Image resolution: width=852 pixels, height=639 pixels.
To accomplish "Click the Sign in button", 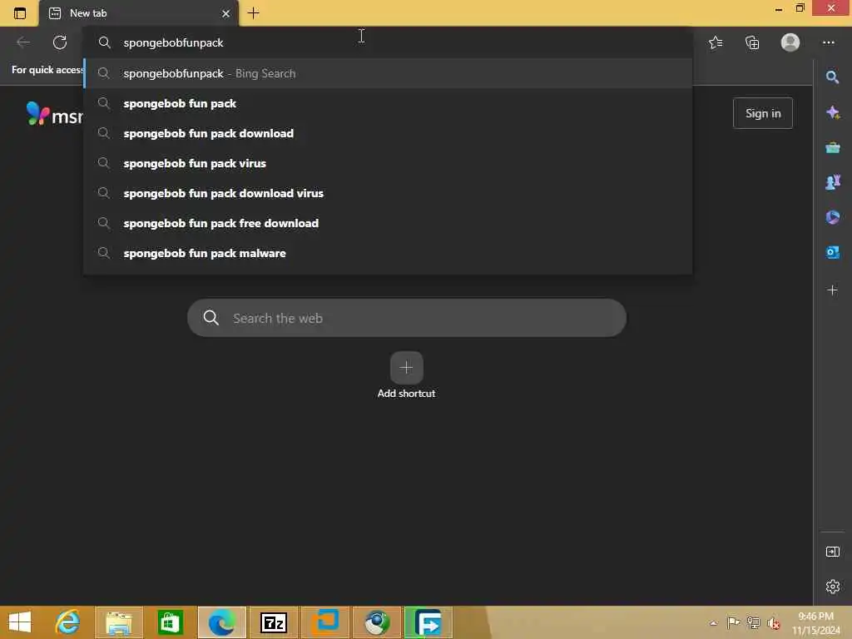I will click(x=762, y=113).
